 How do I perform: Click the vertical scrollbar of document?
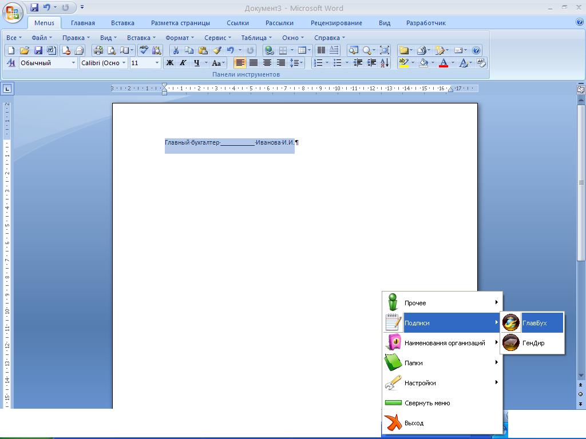[581, 183]
